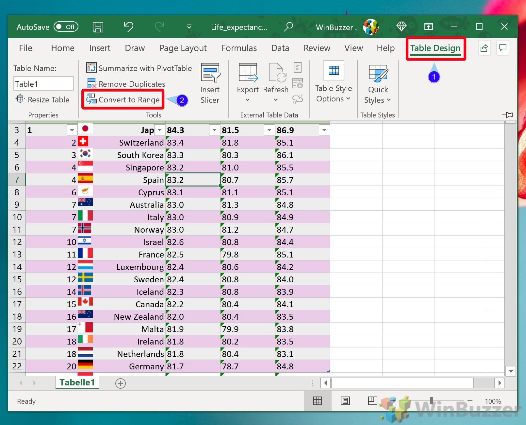The height and width of the screenshot is (425, 526).
Task: Open the Search feature
Action: (289, 27)
